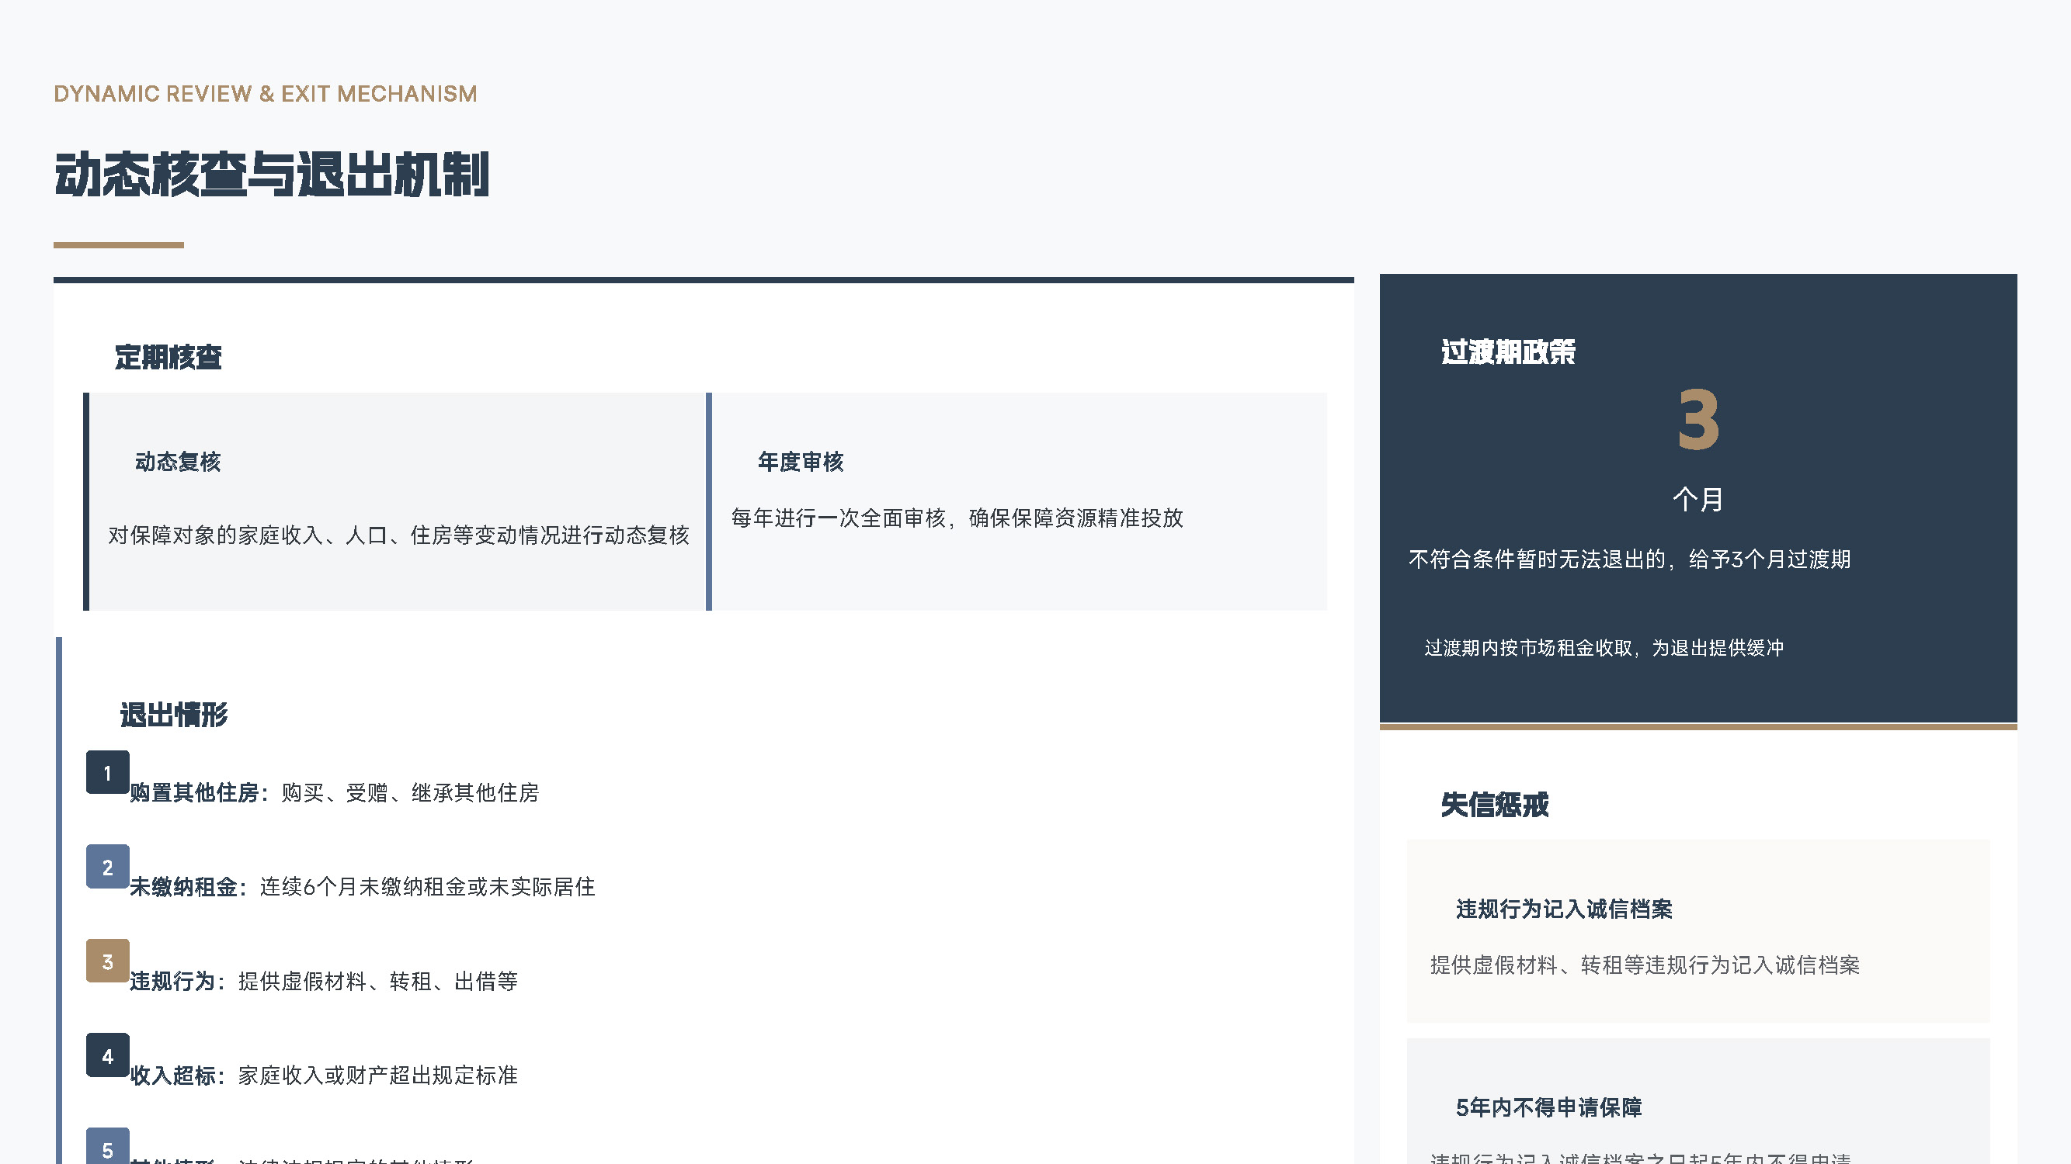Click the number 2 badge icon
The height and width of the screenshot is (1164, 2071).
(x=108, y=867)
